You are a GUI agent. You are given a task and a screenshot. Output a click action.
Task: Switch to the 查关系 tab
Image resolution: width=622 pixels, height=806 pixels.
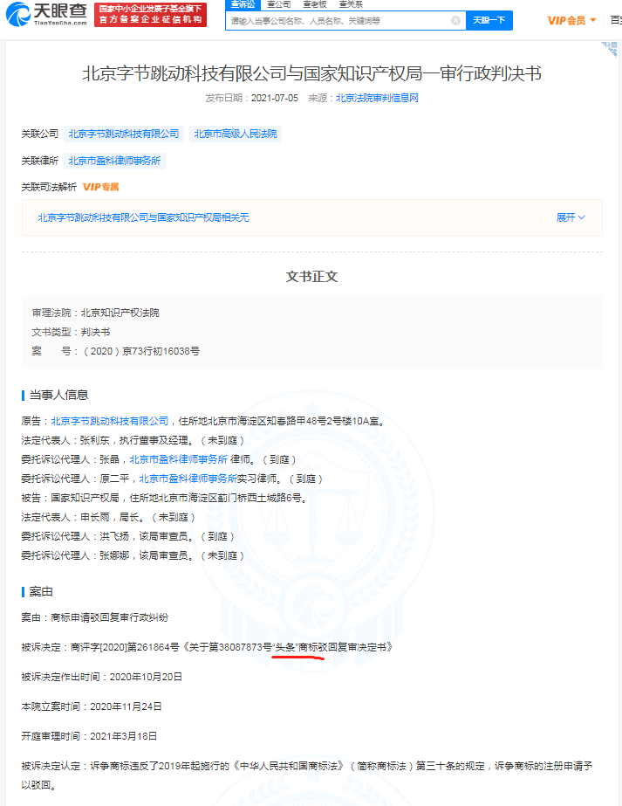point(351,4)
